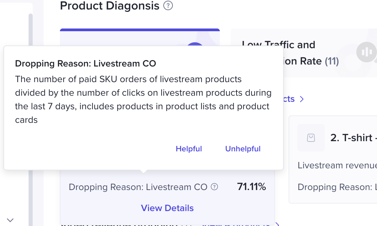Click the right arrow at the bottom edge
The width and height of the screenshot is (377, 226).
[x=278, y=224]
